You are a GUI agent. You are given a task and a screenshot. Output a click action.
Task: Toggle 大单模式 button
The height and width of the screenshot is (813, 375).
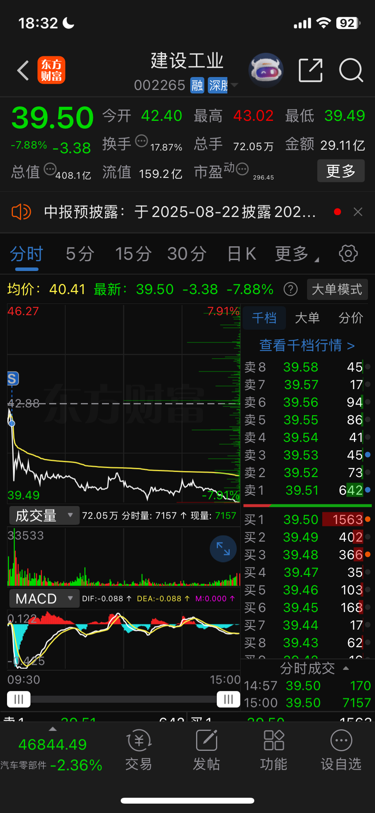click(337, 289)
